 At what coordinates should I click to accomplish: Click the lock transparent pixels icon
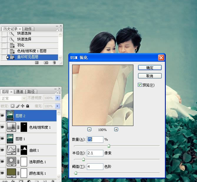[12, 106]
